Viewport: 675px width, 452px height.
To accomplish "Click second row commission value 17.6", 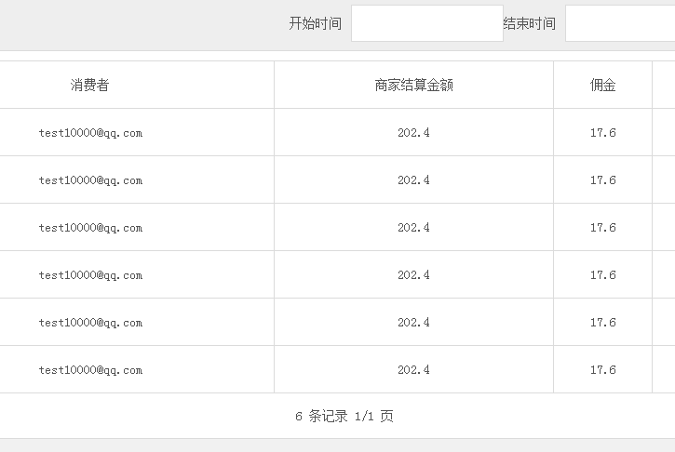I will pyautogui.click(x=602, y=179).
